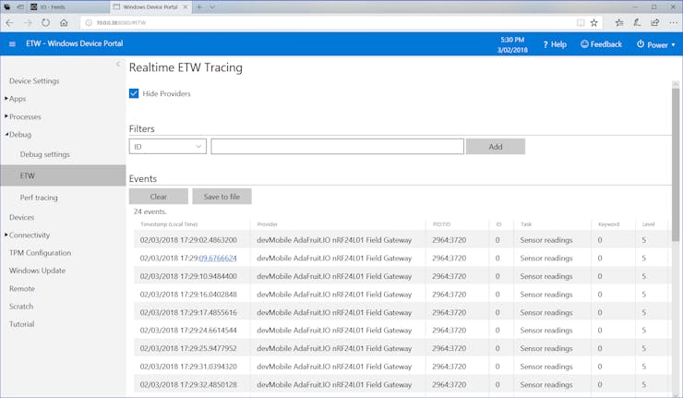This screenshot has height=398, width=683.
Task: Open Perf tracing page
Action: [39, 198]
